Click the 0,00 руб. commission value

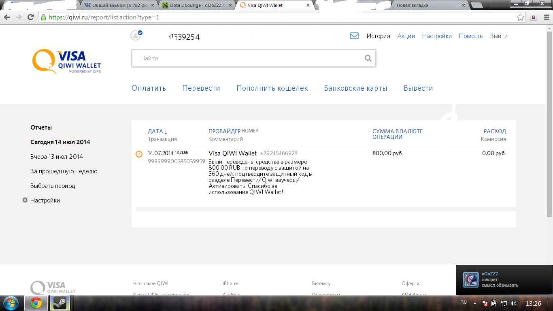click(x=494, y=153)
